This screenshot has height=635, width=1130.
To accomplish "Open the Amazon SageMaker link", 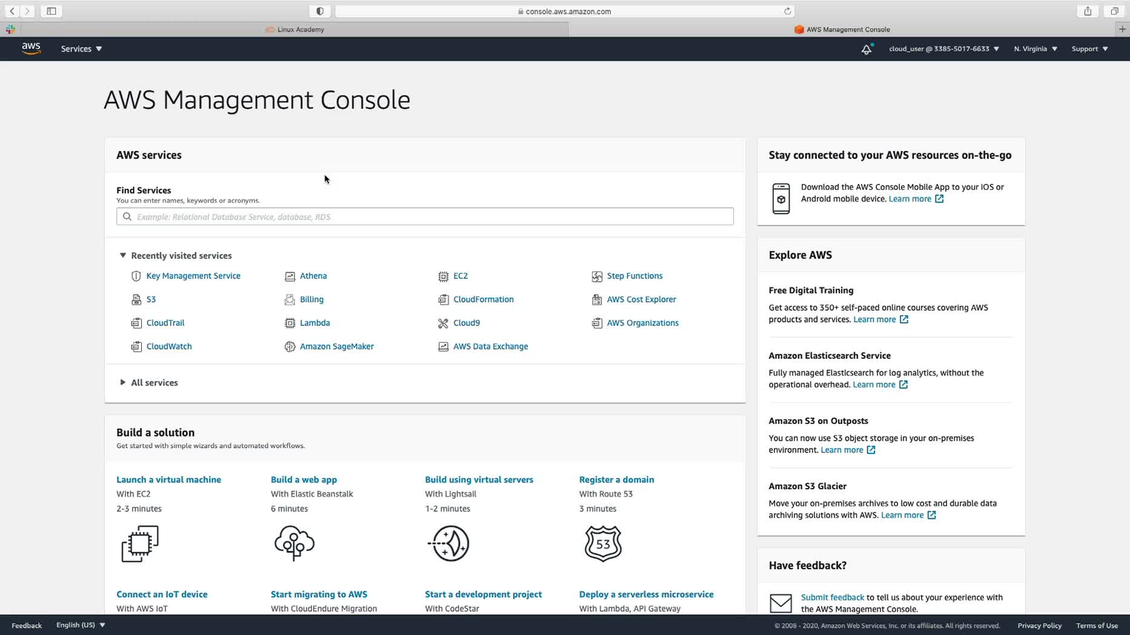I will [337, 347].
